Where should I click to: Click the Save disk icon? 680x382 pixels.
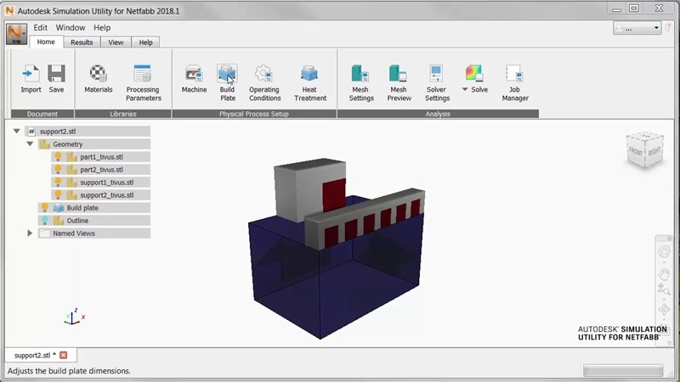click(56, 74)
